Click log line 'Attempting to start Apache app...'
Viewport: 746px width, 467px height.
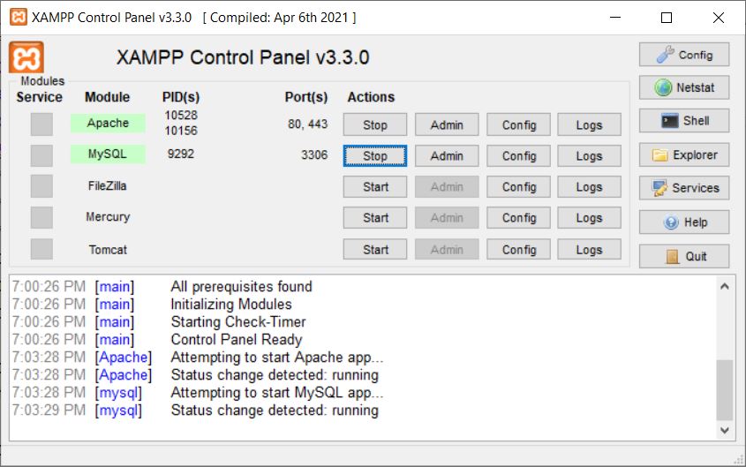click(x=277, y=358)
